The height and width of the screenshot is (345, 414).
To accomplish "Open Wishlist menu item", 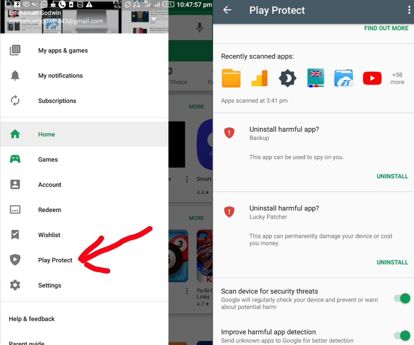I will point(84,235).
